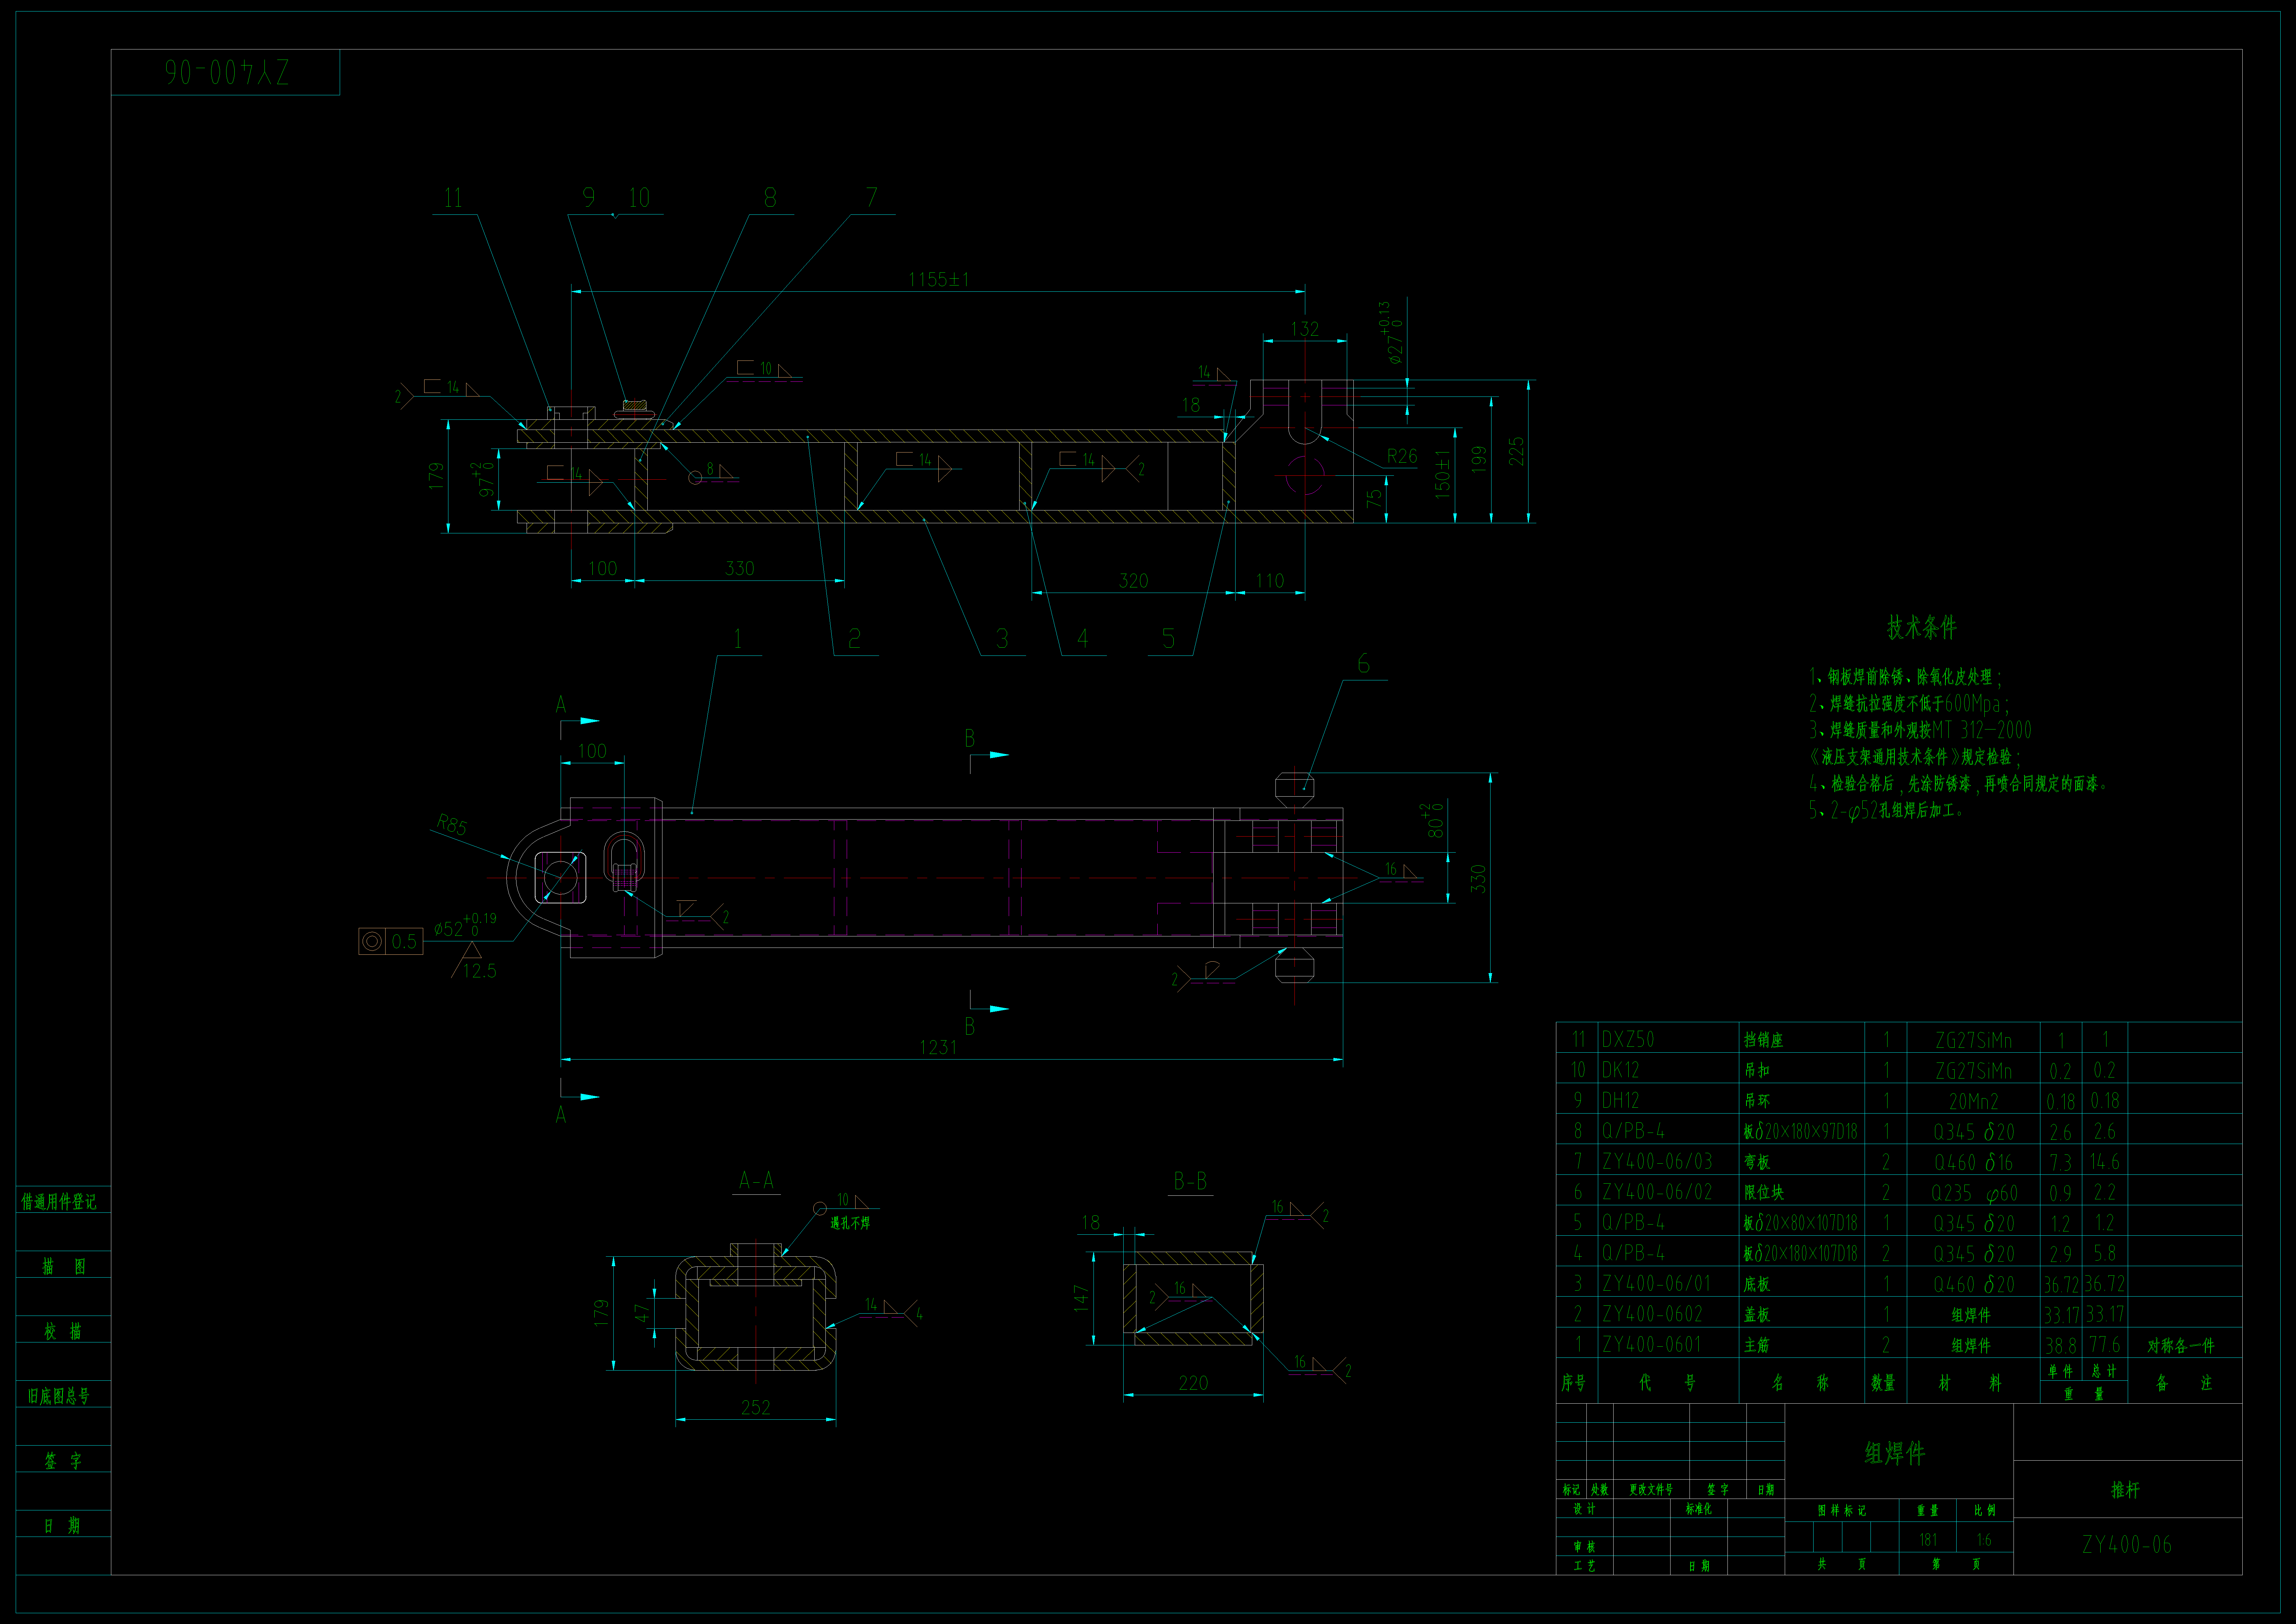Select part code DK12 in parts list
The height and width of the screenshot is (1624, 2296).
point(1620,1070)
